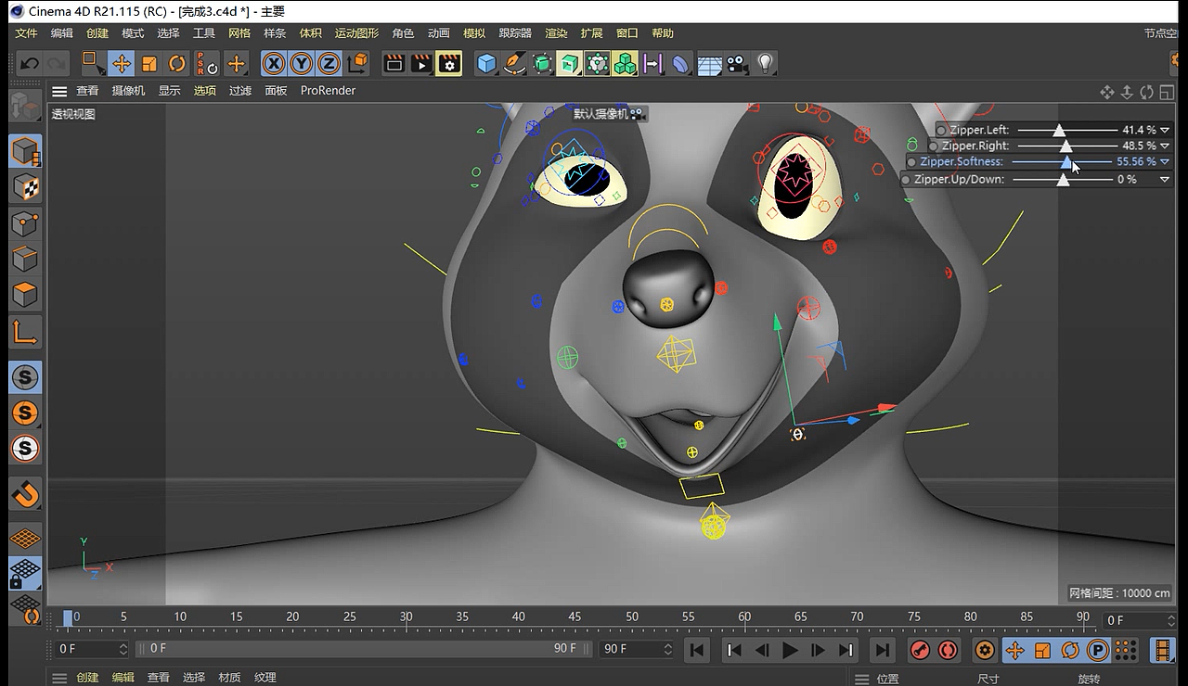The width and height of the screenshot is (1188, 686).
Task: Switch to Polygons mode
Action: [25, 296]
